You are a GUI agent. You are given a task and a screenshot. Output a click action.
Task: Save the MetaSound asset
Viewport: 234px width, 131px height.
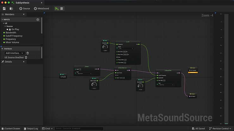[4, 9]
